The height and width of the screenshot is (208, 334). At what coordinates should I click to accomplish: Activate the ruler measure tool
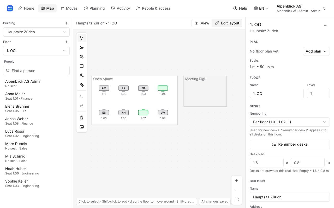(82, 85)
